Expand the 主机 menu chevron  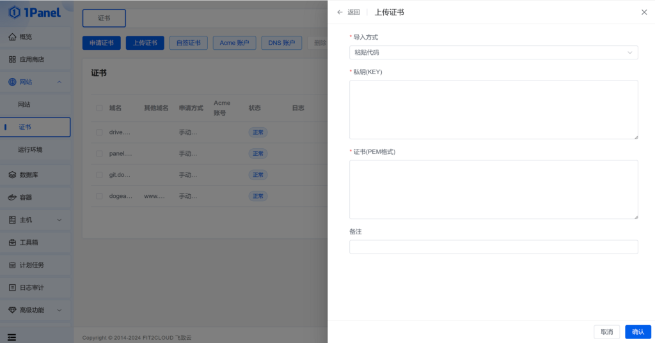[59, 220]
